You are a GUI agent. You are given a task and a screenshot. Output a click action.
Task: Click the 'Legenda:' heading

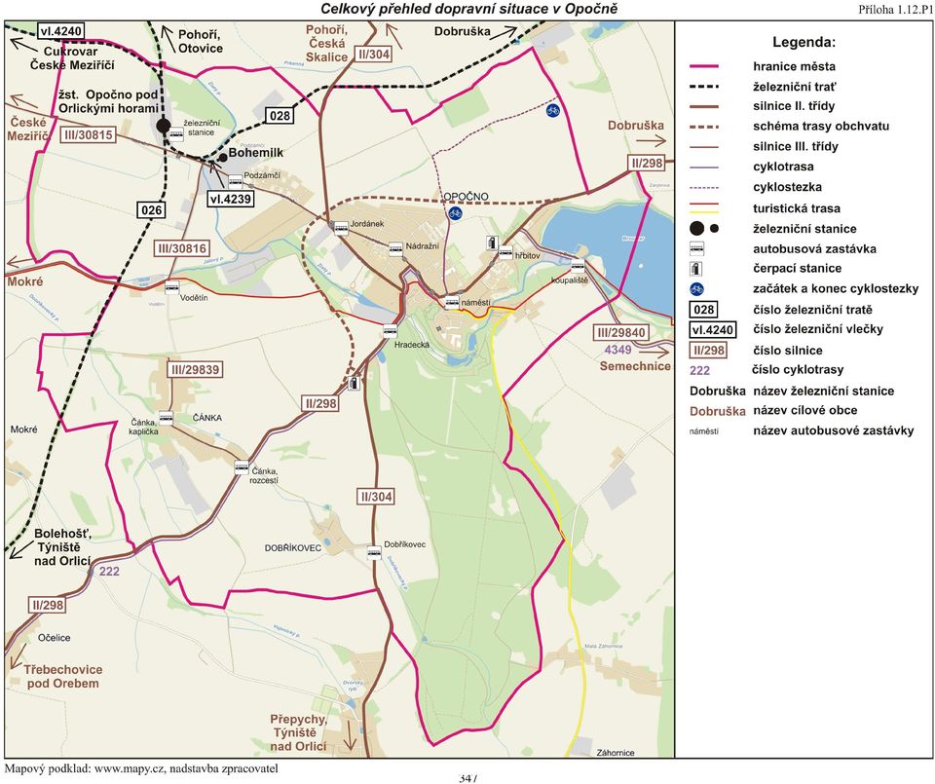click(x=804, y=42)
